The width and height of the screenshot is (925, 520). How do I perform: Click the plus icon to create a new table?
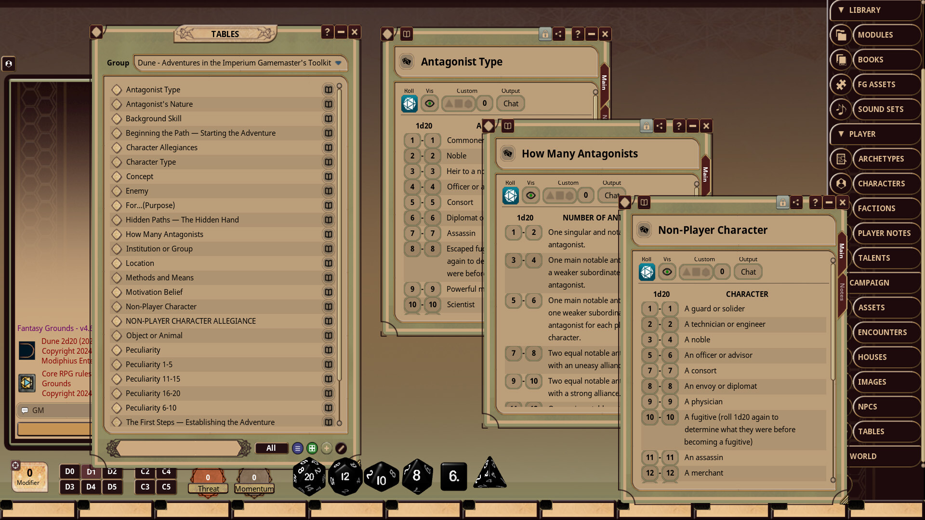coord(327,448)
